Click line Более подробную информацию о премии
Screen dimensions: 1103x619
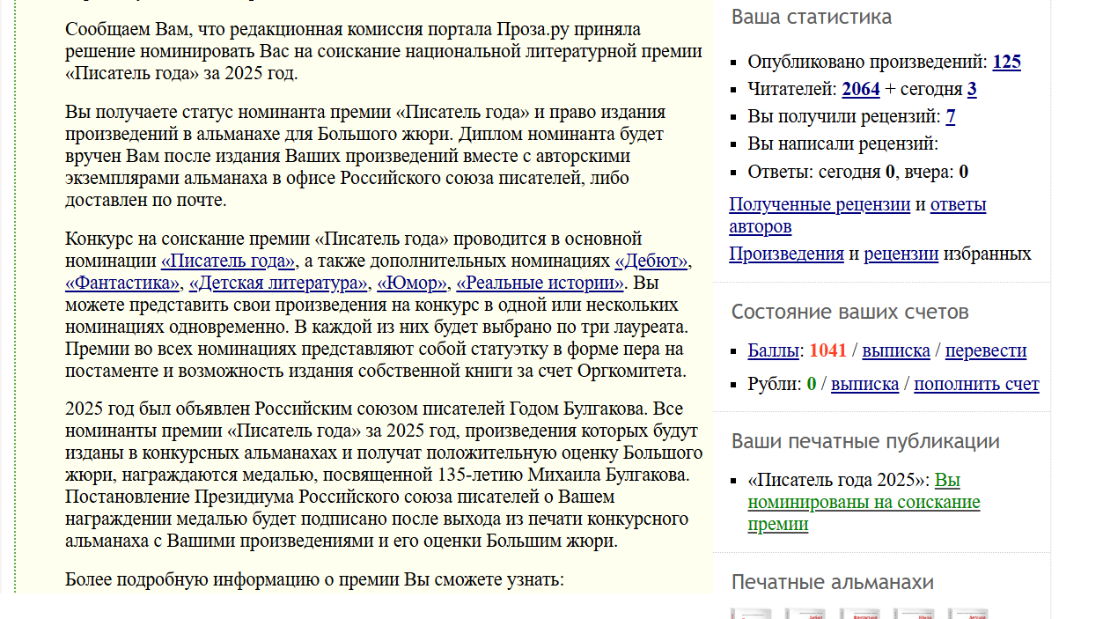click(314, 579)
